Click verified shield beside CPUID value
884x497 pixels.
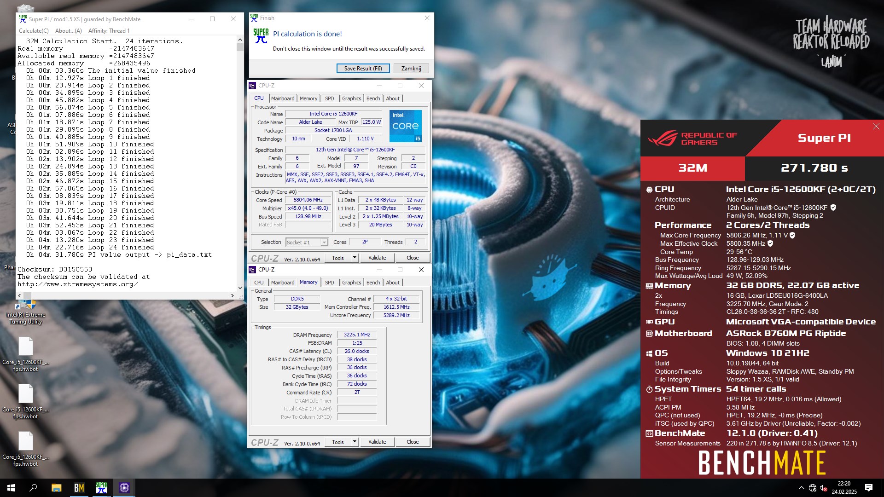[x=833, y=208]
